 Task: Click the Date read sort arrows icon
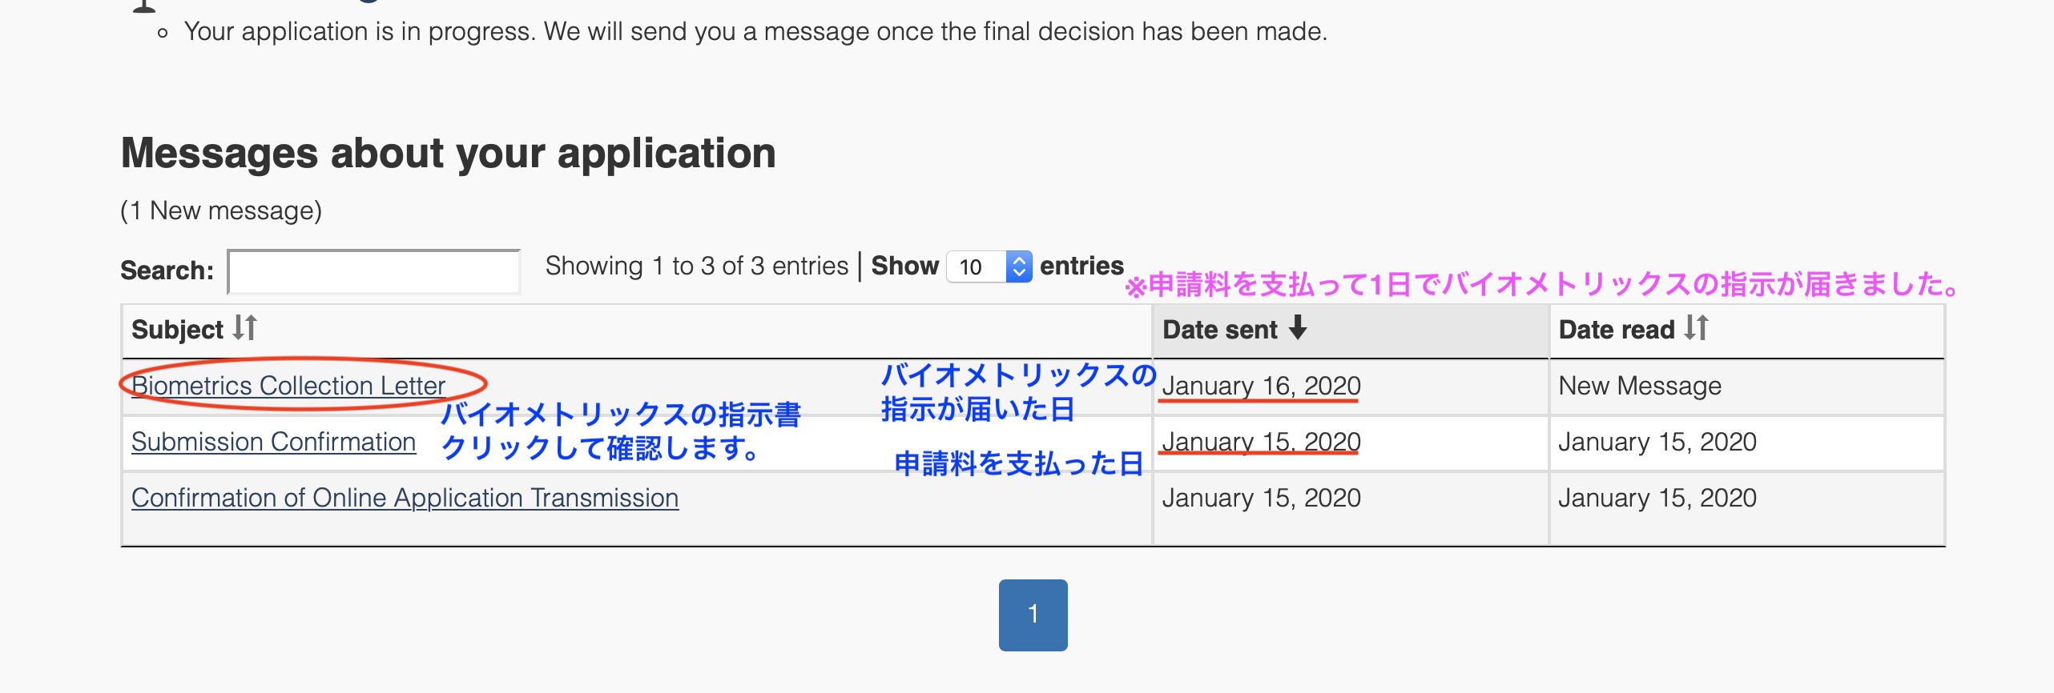1696,328
